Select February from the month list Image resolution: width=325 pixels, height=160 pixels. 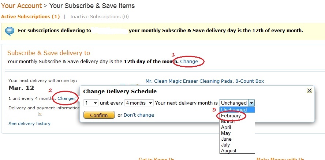pos(231,116)
